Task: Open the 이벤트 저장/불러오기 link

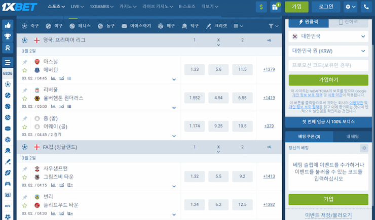Action: [x=328, y=215]
